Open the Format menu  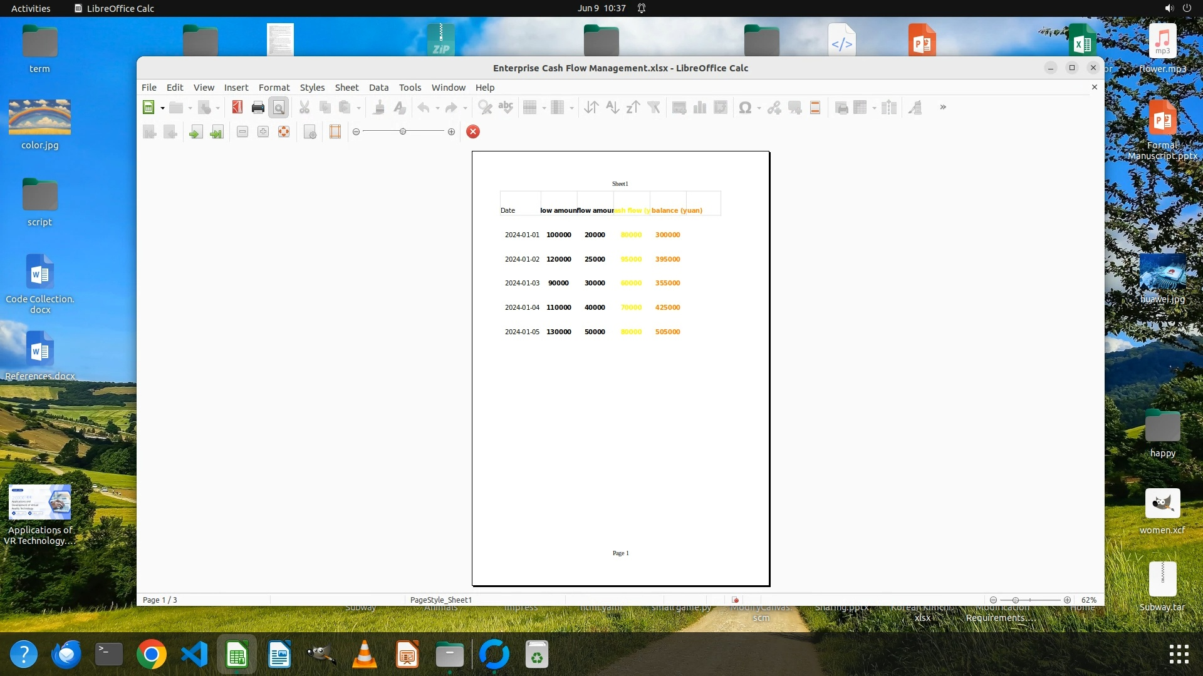point(274,88)
